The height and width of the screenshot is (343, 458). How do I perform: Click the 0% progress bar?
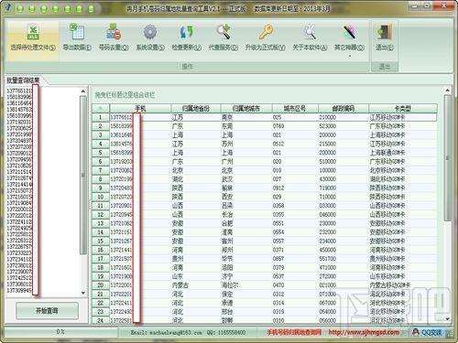point(60,332)
